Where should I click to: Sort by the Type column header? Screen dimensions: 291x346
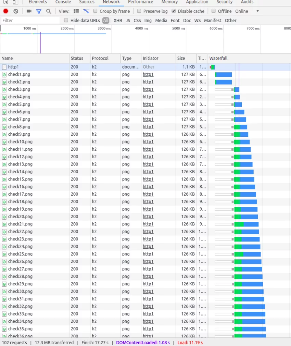tap(131, 58)
